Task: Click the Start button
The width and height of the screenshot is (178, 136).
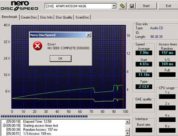Action: [146, 6]
